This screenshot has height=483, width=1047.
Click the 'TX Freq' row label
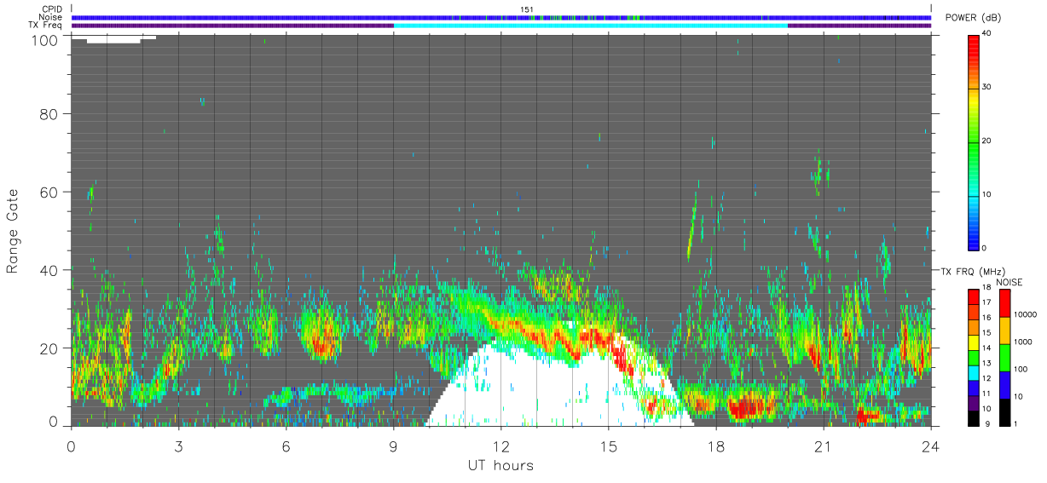click(x=46, y=26)
